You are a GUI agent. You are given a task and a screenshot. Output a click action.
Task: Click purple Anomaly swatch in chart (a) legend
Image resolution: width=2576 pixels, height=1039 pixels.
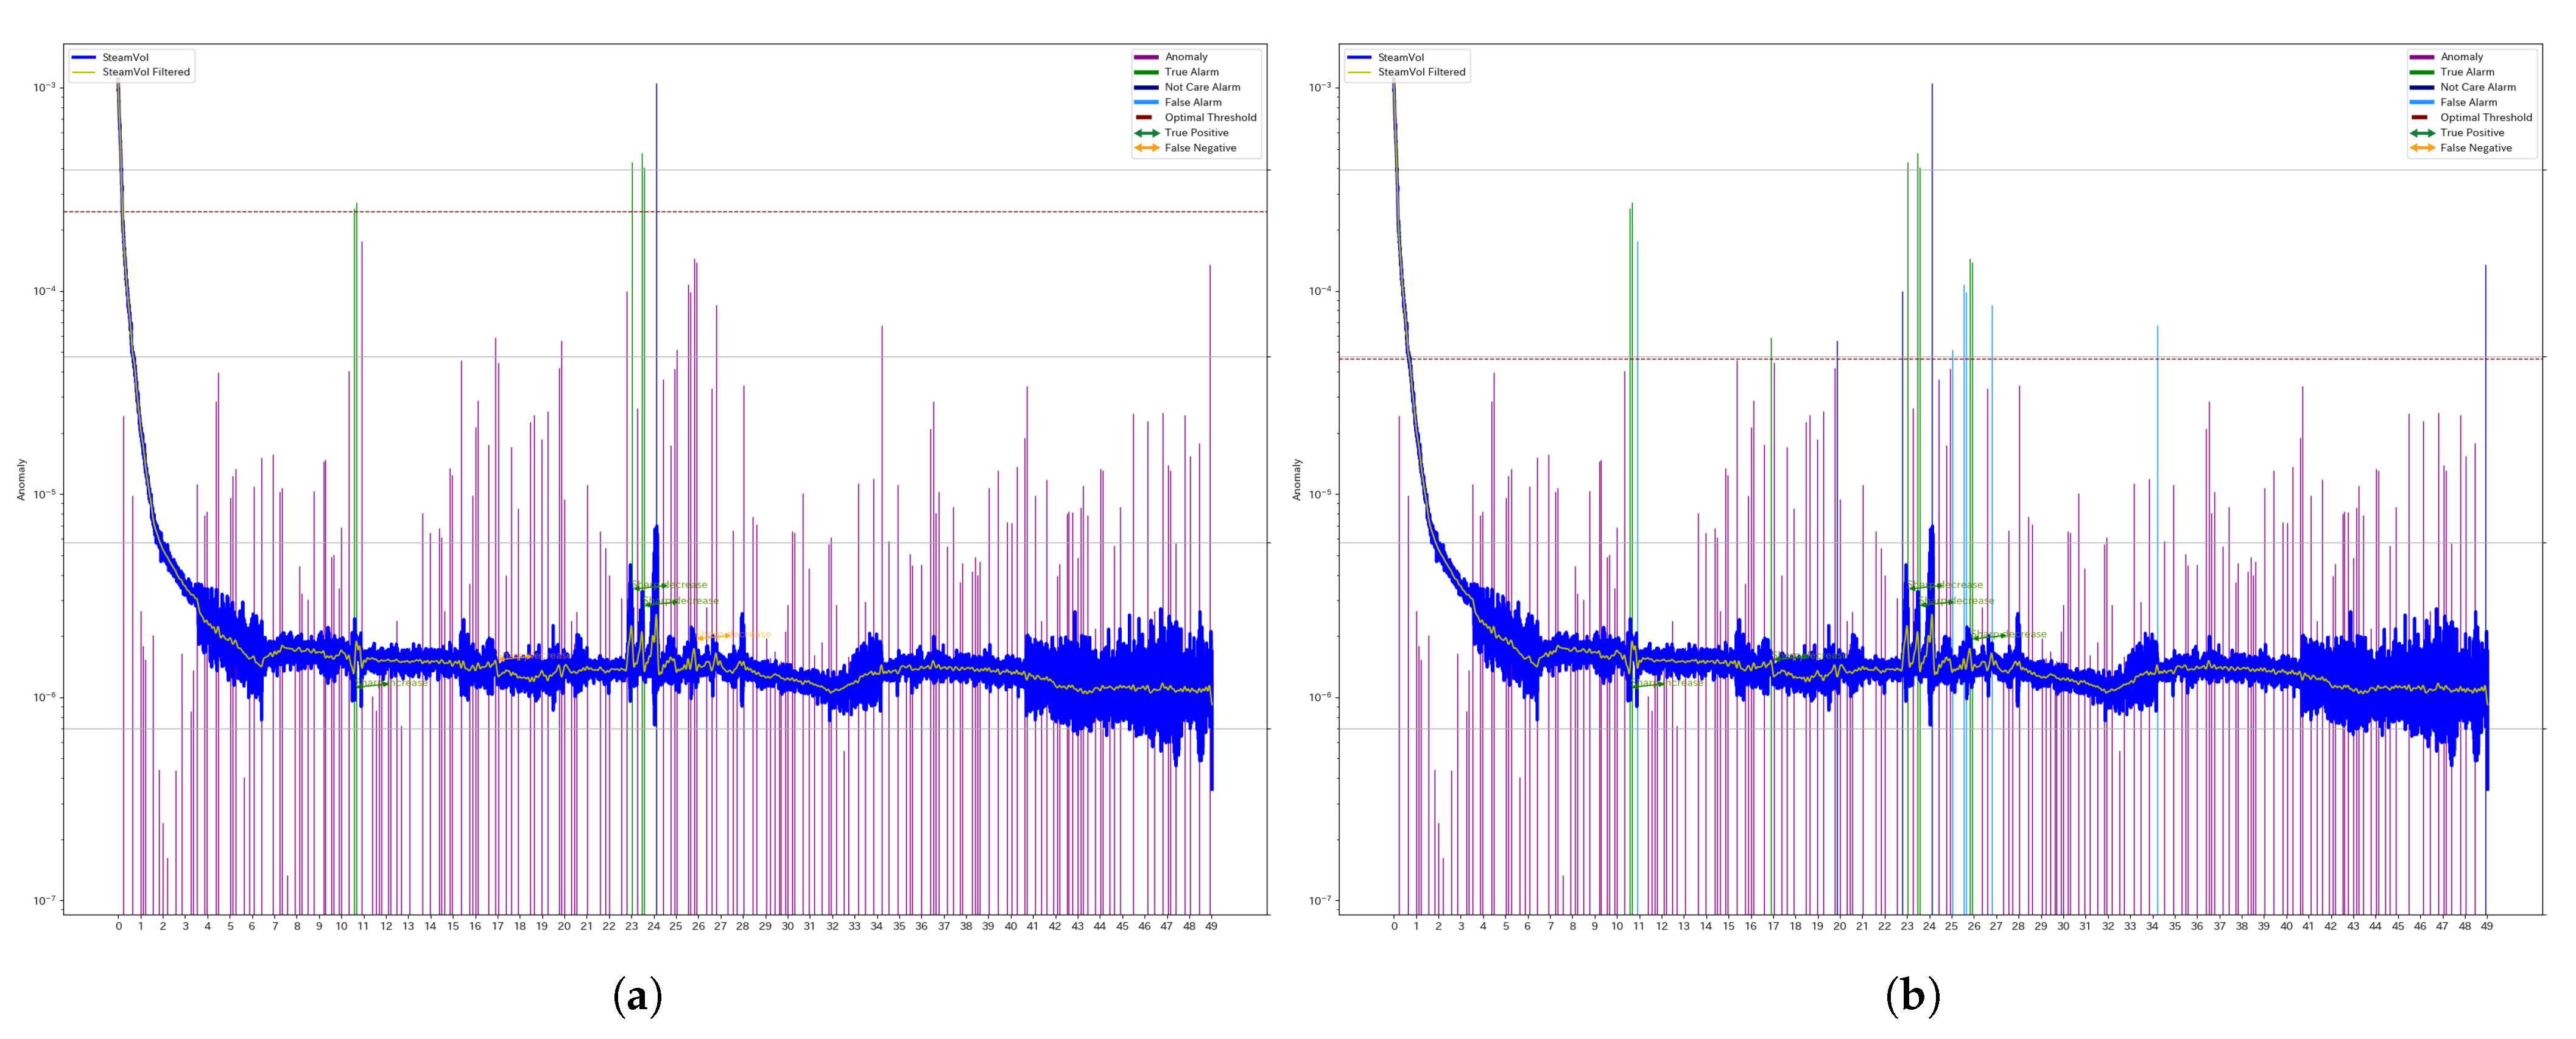(1146, 57)
